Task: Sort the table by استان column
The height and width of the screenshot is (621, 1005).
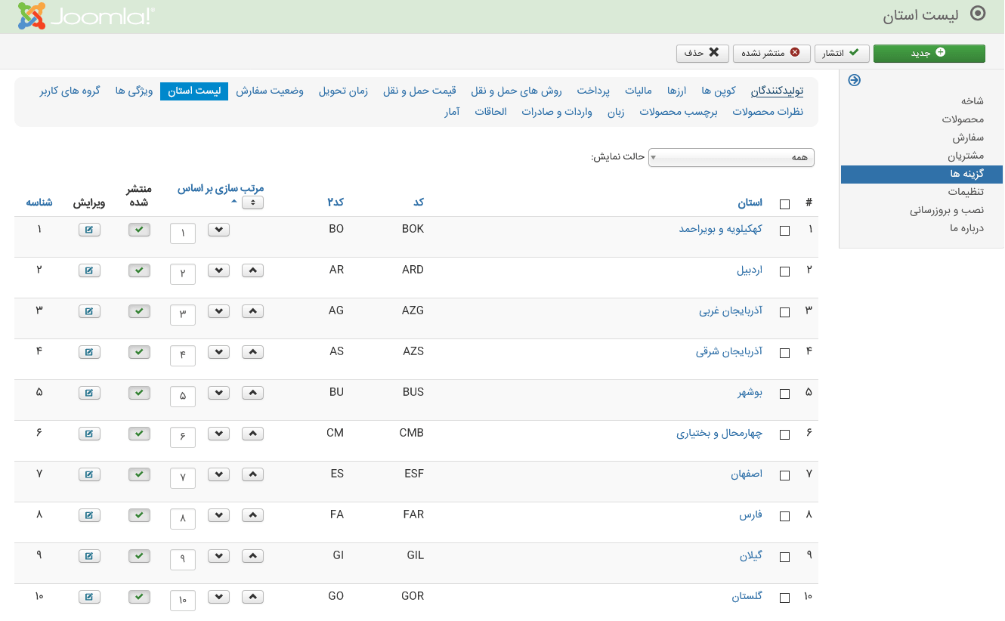Action: [x=750, y=202]
